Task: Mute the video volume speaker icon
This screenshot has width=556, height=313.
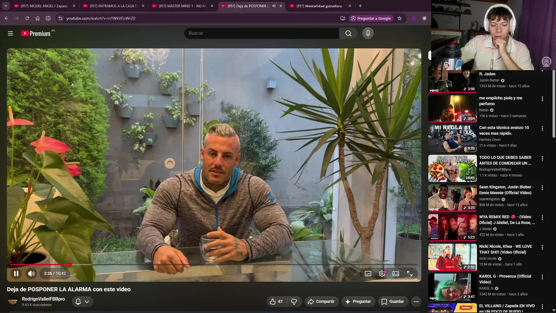Action: (x=31, y=273)
